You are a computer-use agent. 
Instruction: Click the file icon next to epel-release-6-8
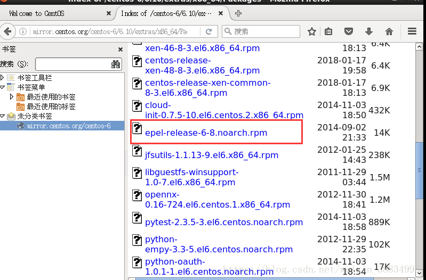pos(137,128)
